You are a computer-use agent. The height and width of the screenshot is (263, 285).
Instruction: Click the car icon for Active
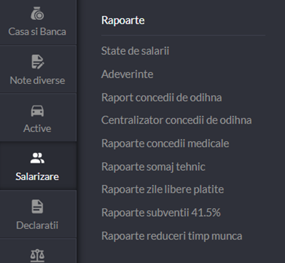37,111
